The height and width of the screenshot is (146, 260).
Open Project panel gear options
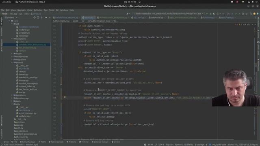(x=46, y=17)
